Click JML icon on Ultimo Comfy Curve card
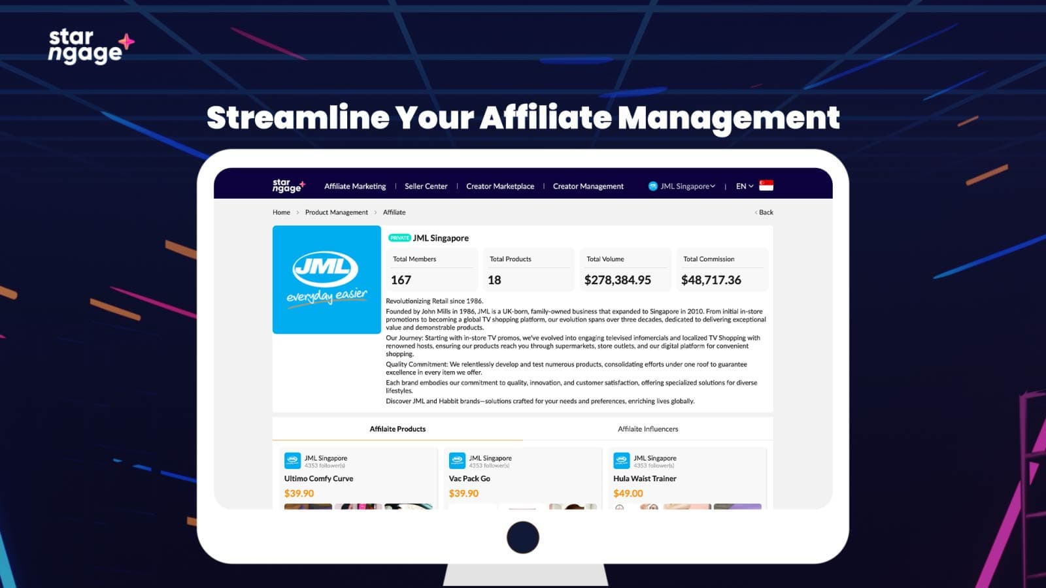This screenshot has height=588, width=1046. [292, 461]
